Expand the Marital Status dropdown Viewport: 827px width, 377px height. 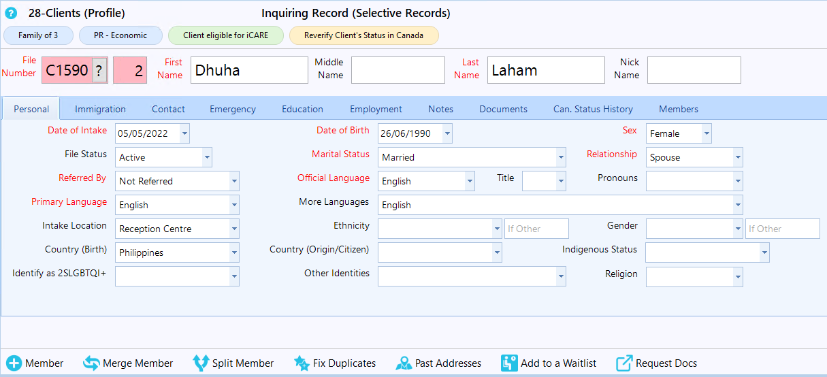click(561, 157)
